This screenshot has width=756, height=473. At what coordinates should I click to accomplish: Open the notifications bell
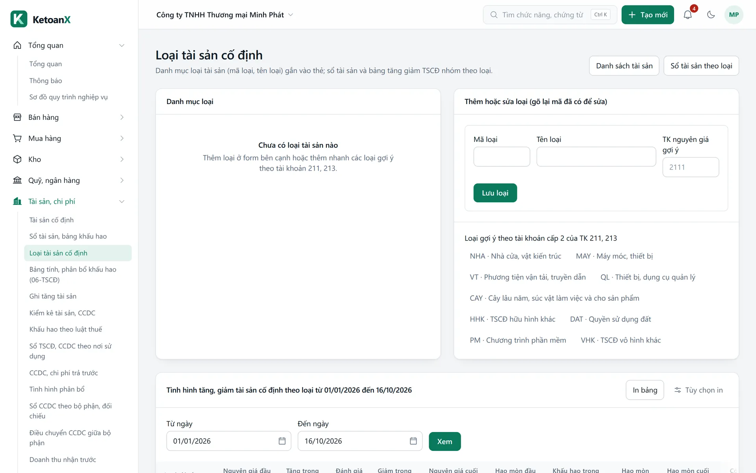tap(687, 15)
